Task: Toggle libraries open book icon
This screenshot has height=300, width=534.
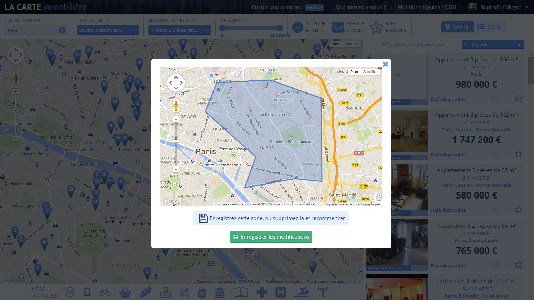Action: 241,292
